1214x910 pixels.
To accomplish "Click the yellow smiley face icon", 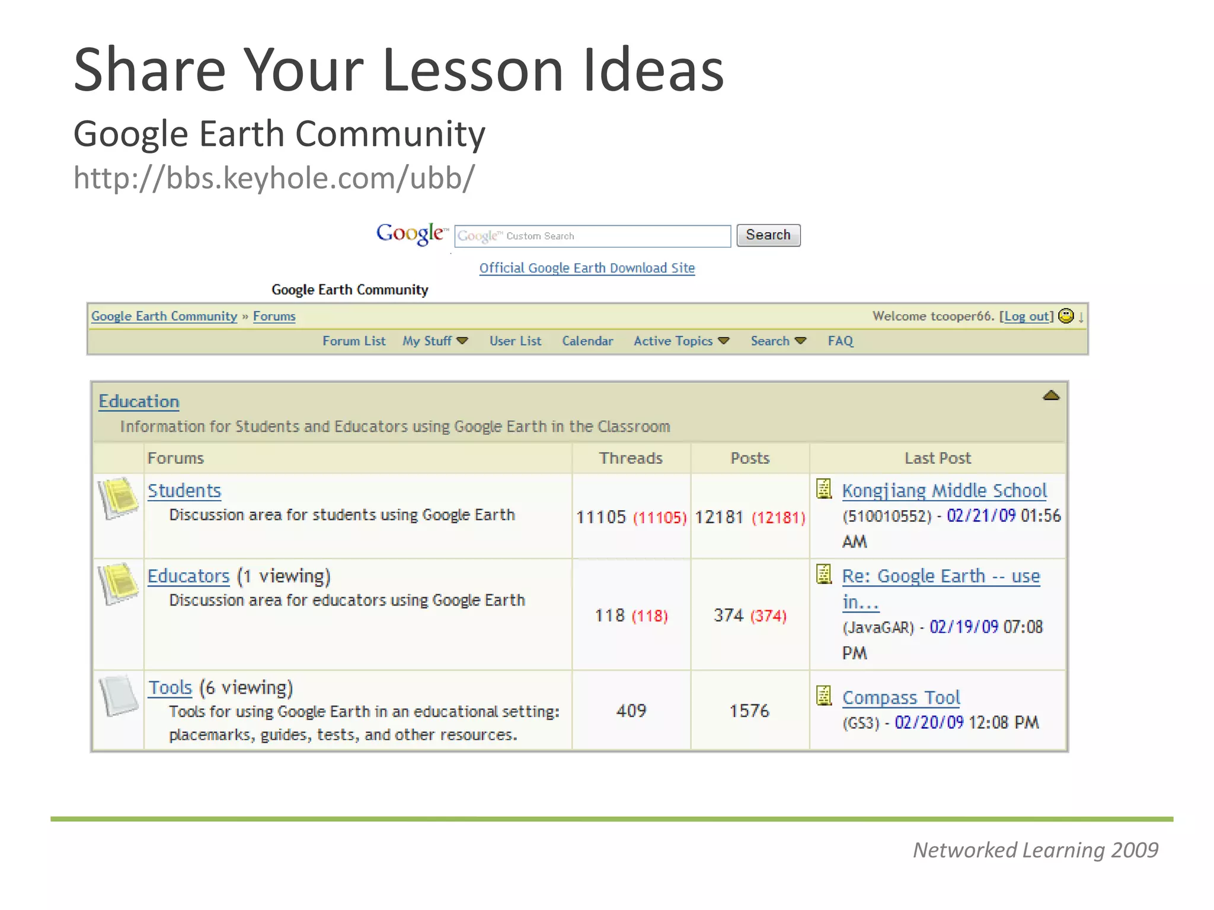I will (1066, 316).
